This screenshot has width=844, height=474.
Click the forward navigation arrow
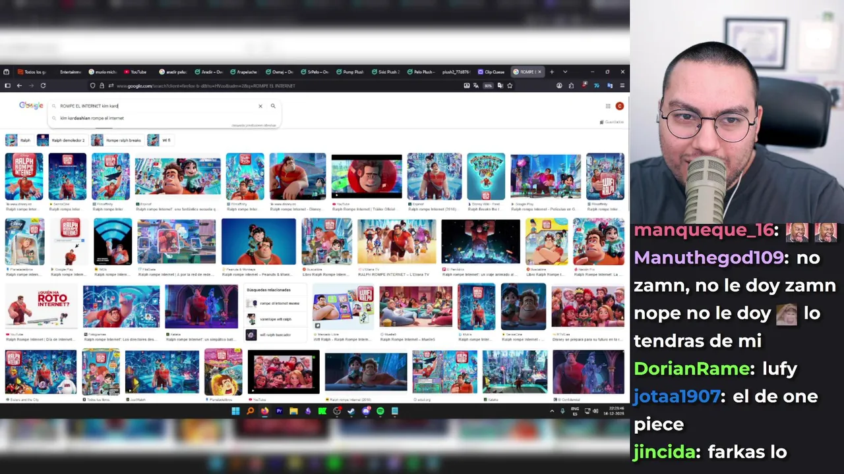tap(31, 86)
